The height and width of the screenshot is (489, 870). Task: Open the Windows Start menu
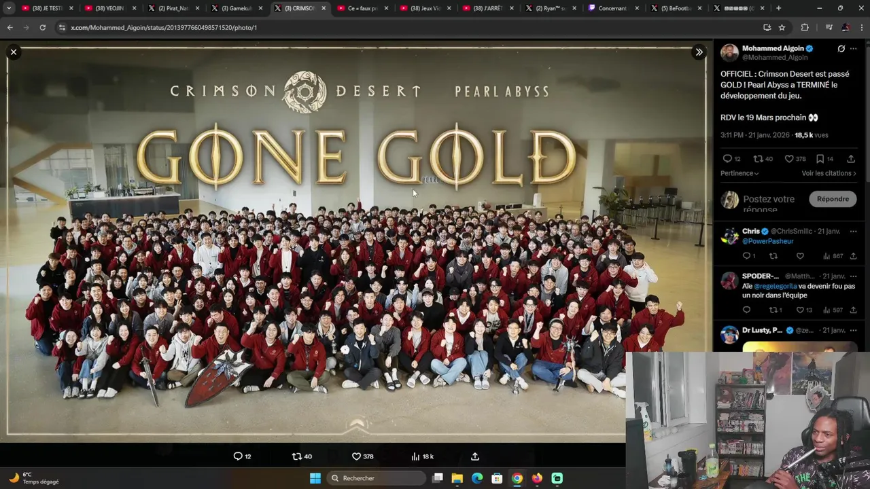pos(315,478)
